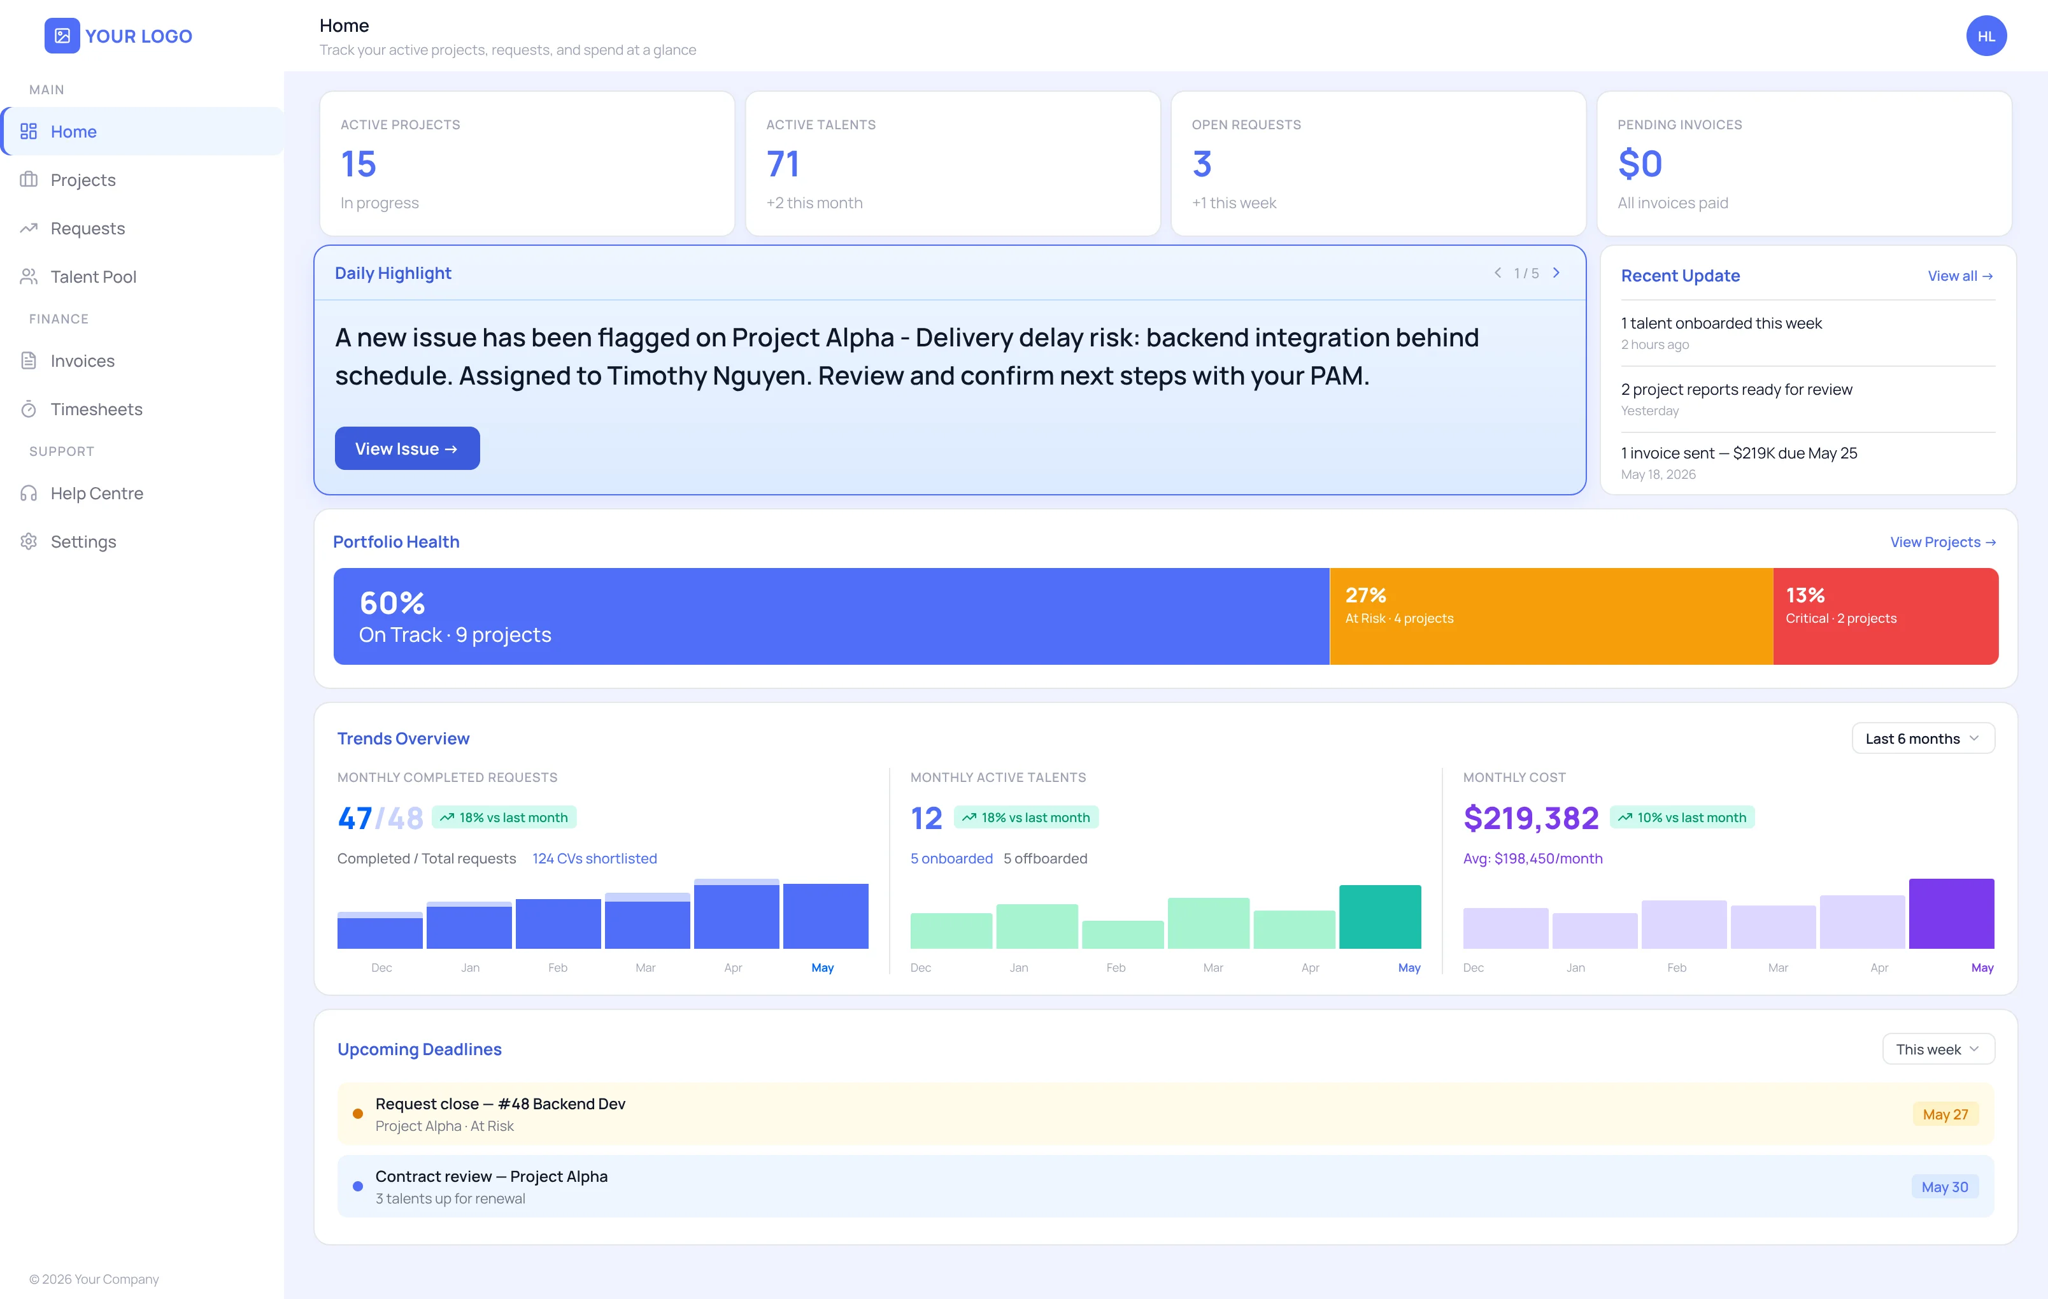This screenshot has height=1299, width=2048.
Task: Open the Request close #48 Backend Dev deadline
Action: (x=1165, y=1114)
